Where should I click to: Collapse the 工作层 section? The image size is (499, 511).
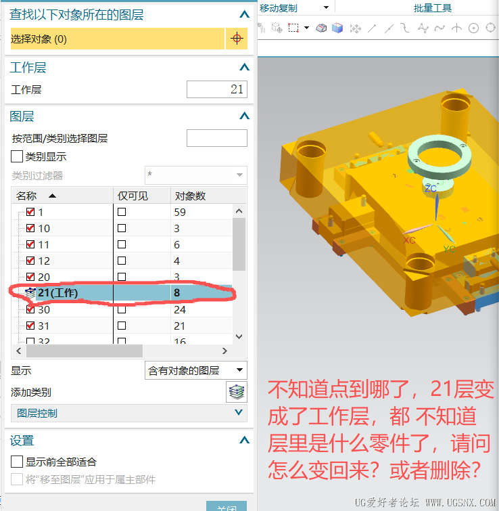(x=244, y=67)
